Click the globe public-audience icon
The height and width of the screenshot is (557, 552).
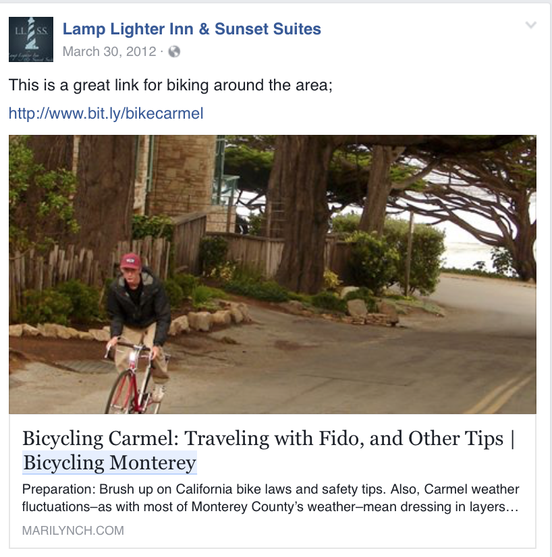coord(174,51)
